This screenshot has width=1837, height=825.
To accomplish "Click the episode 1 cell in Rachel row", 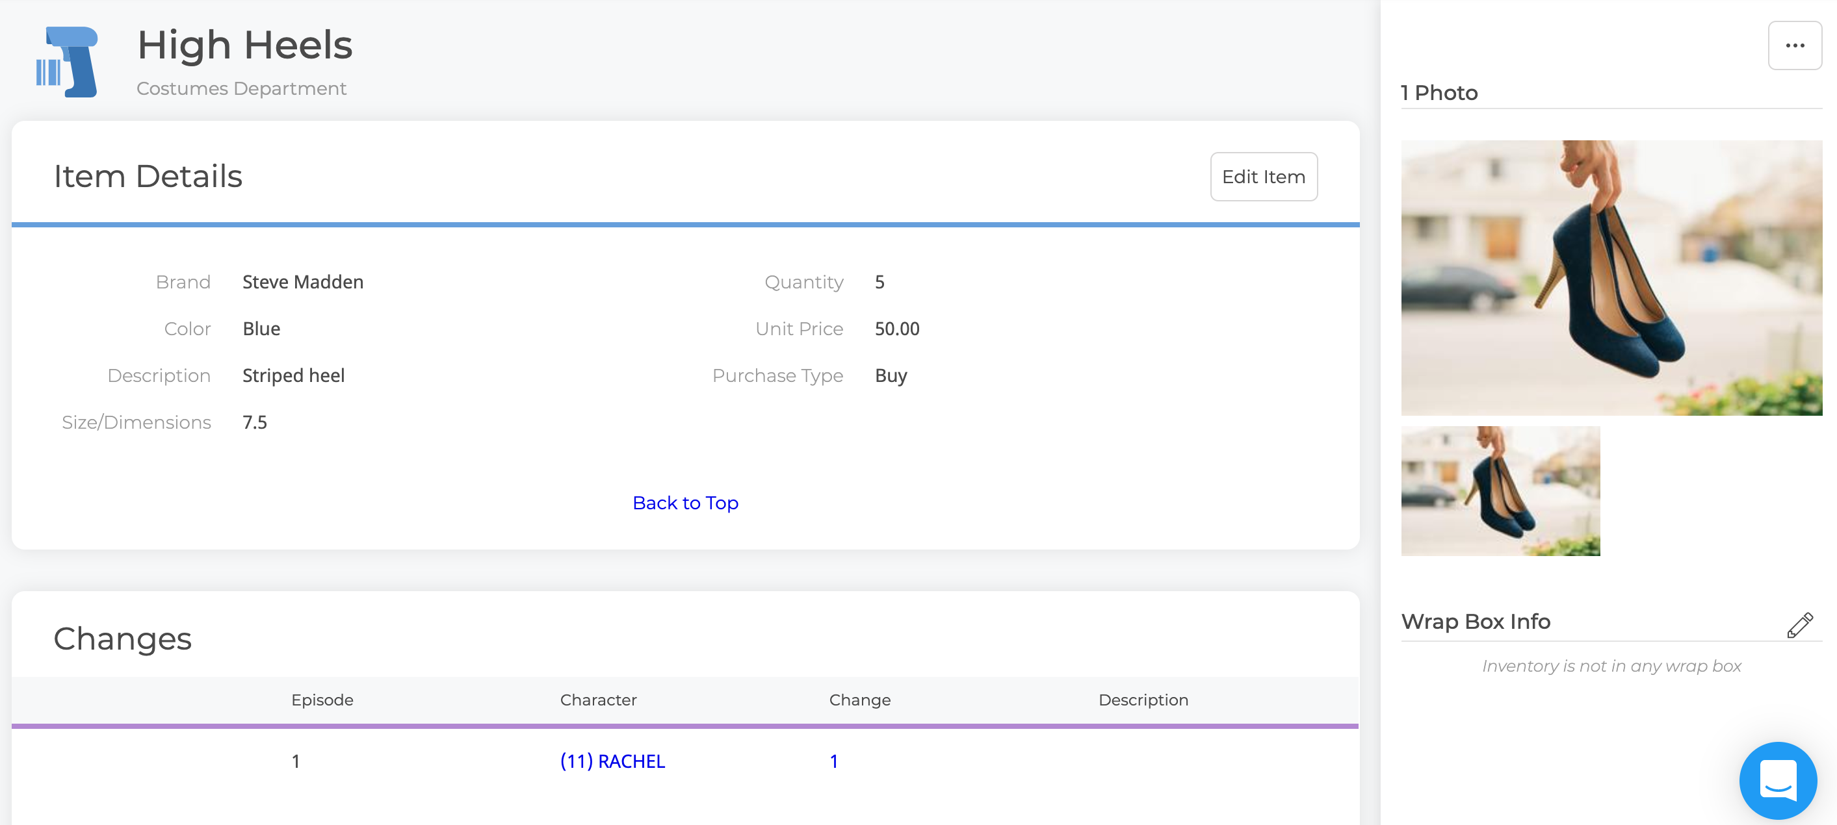I will [x=295, y=761].
